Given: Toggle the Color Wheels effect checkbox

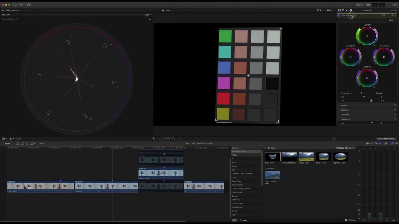Looking at the screenshot, I should pos(339,15).
